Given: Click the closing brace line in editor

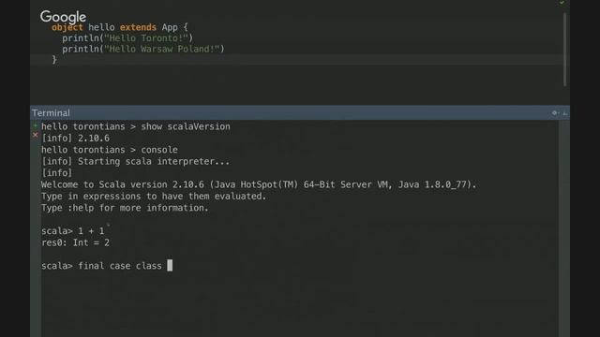Looking at the screenshot, I should pos(54,60).
